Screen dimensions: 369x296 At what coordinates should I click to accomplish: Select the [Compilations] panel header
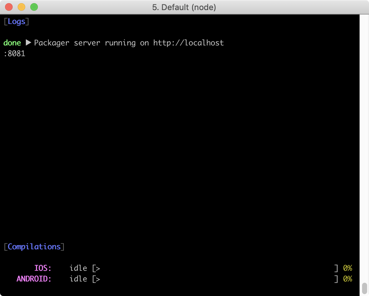pos(33,246)
